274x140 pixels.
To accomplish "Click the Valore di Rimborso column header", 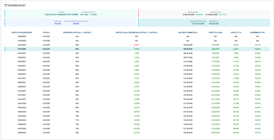I will (x=188, y=33).
